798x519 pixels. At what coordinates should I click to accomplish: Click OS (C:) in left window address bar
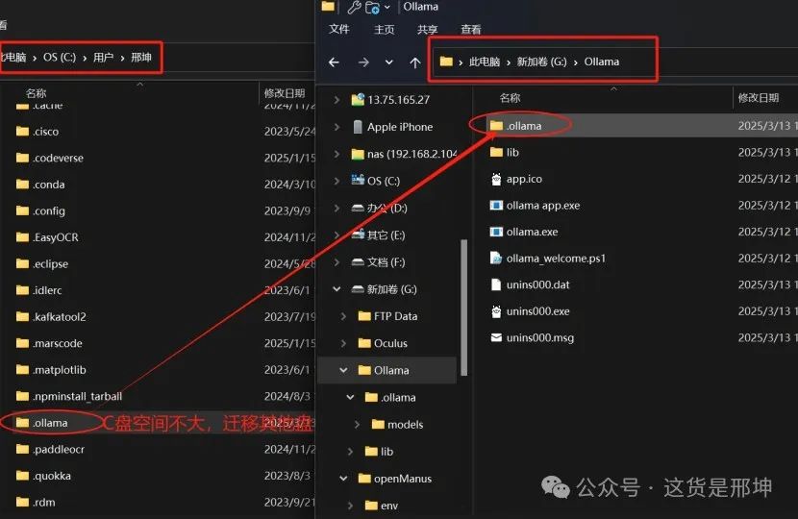[x=60, y=57]
